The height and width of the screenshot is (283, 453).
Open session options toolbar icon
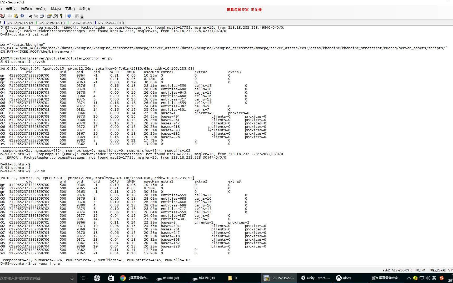49,16
